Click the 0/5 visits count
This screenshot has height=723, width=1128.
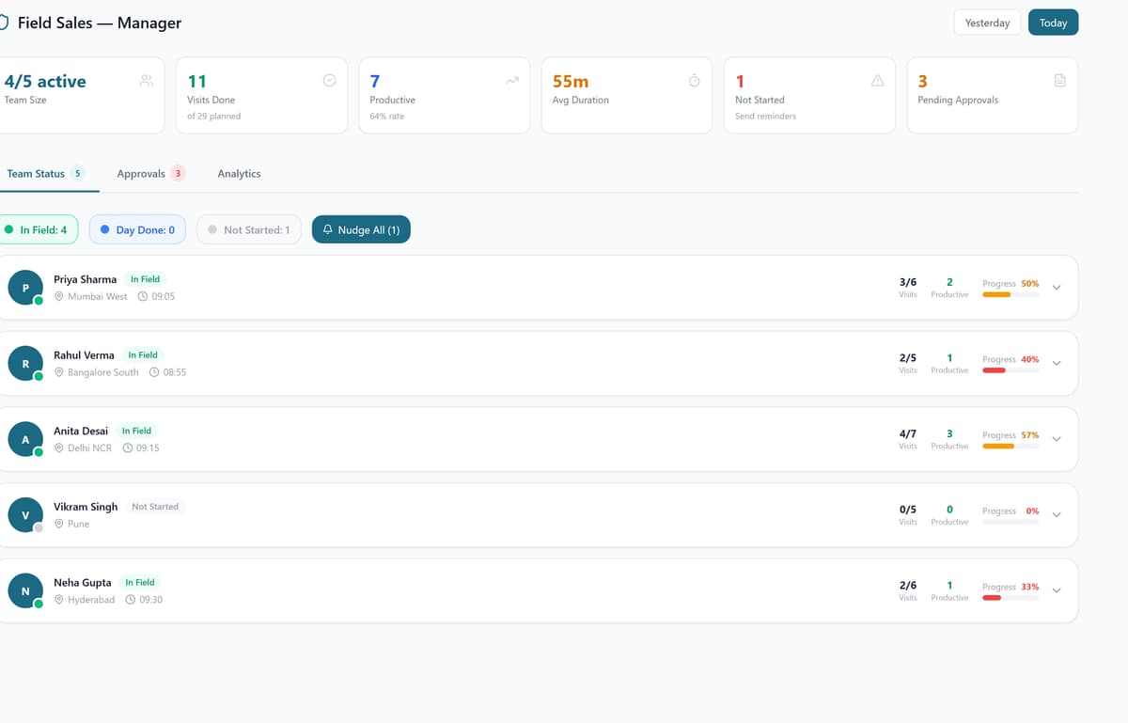(x=908, y=510)
